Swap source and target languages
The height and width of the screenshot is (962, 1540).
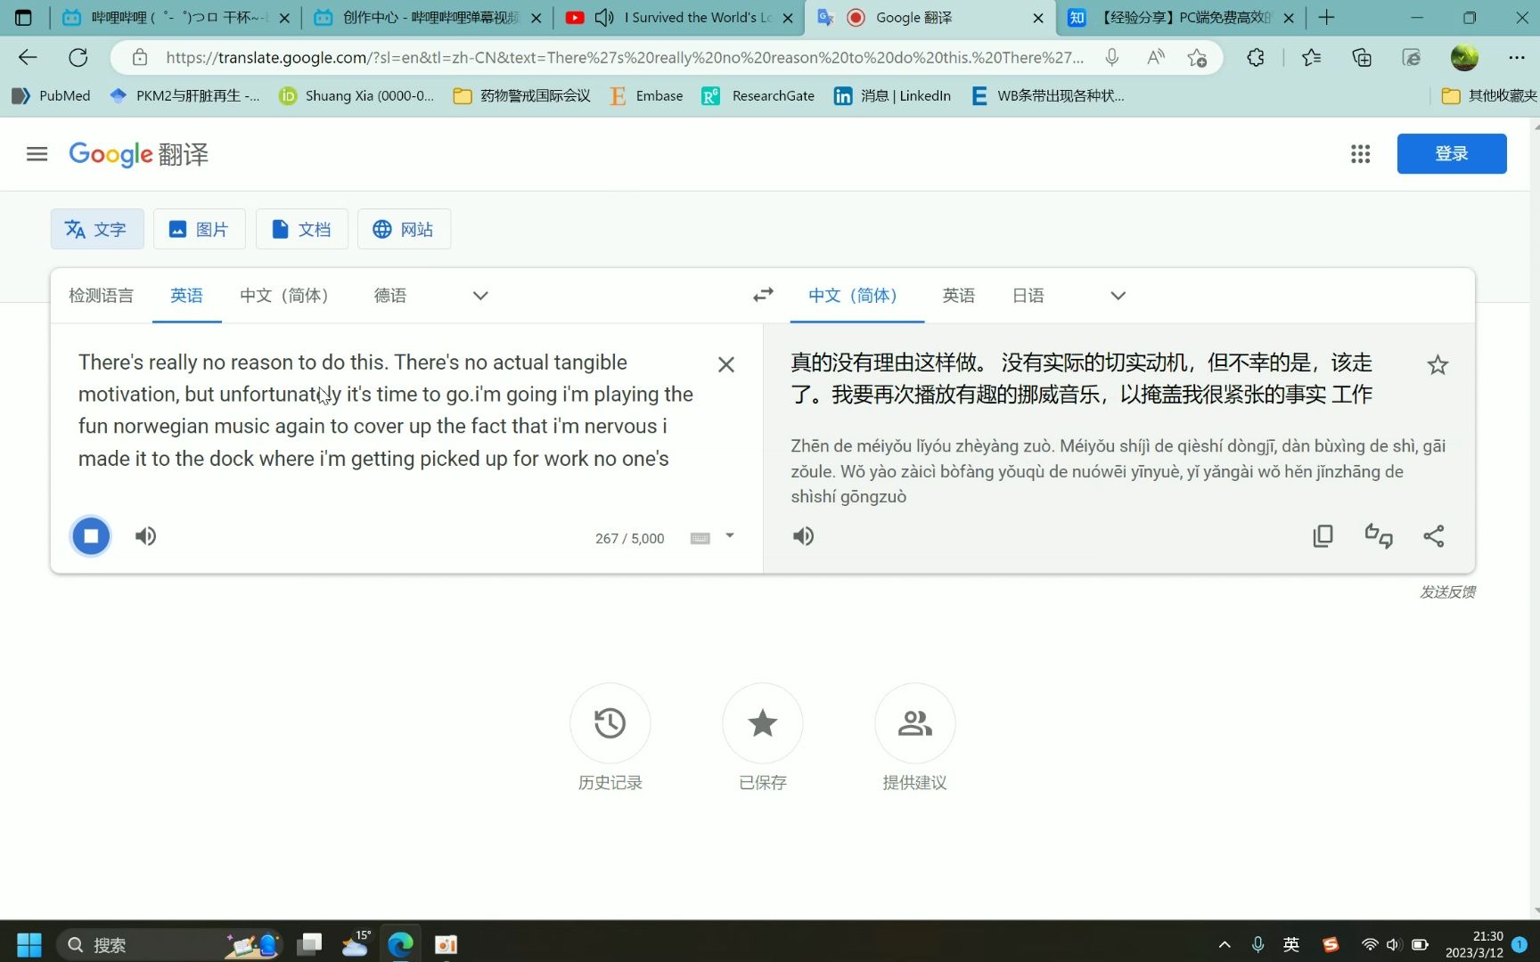click(x=763, y=295)
